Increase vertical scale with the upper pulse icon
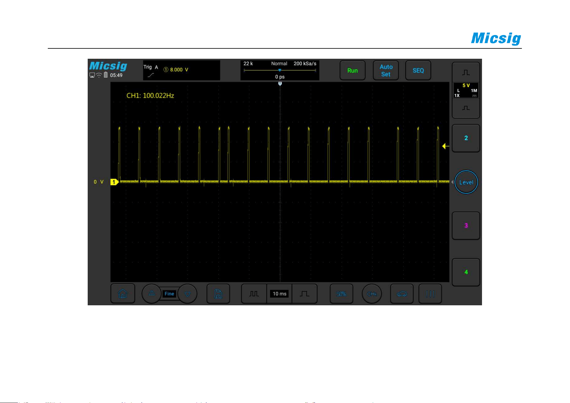The width and height of the screenshot is (570, 403). click(466, 72)
